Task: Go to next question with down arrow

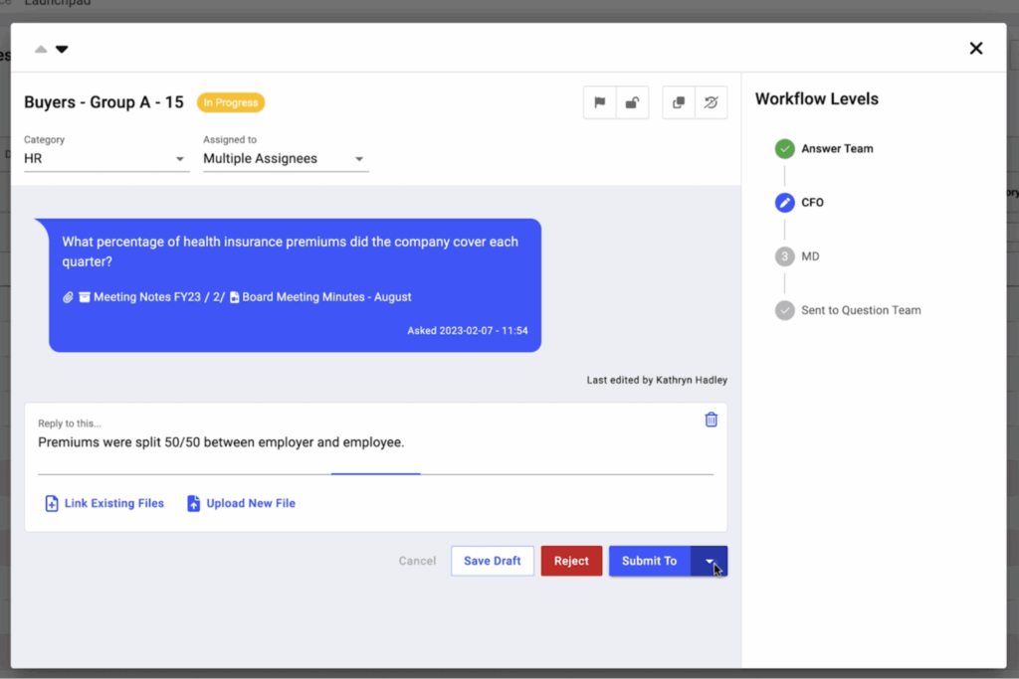Action: coord(62,49)
